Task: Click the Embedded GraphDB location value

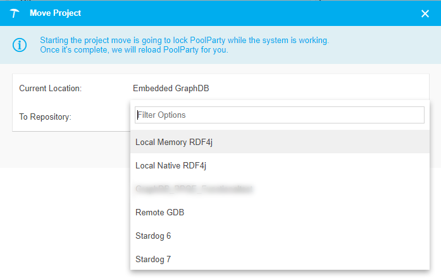Action: click(x=171, y=89)
